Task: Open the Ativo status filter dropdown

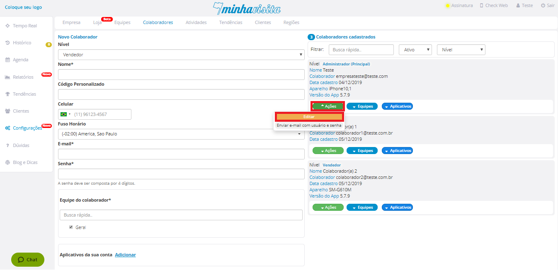Action: click(x=415, y=50)
